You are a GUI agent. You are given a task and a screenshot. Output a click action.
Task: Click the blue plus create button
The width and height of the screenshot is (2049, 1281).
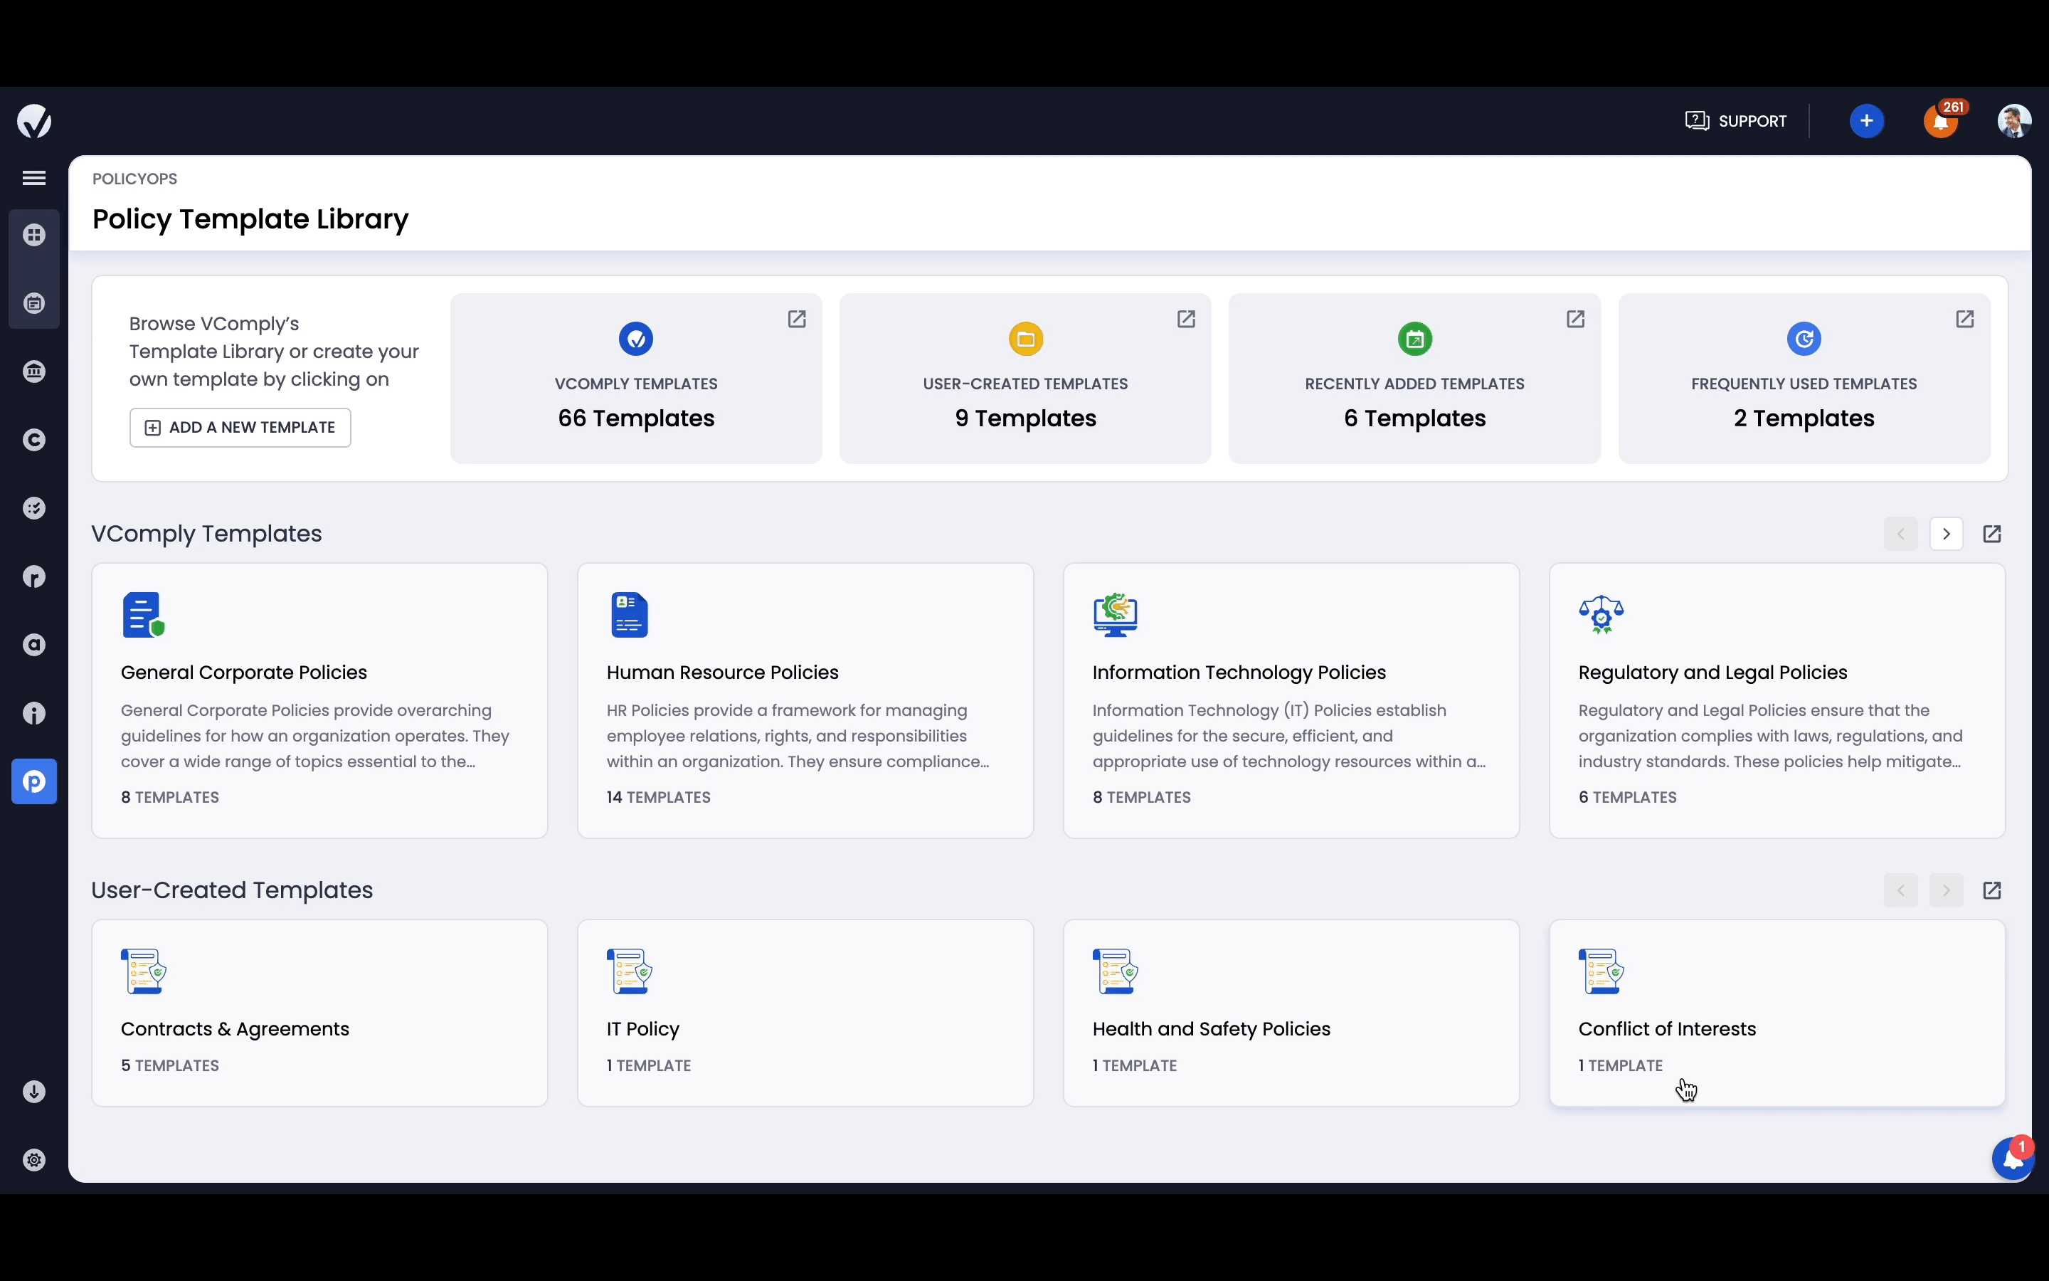point(1866,121)
